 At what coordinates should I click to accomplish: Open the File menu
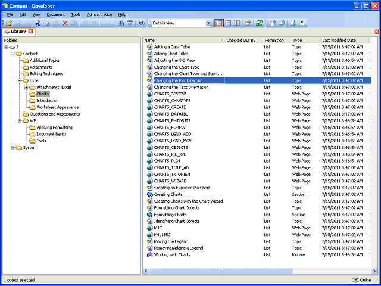(x=10, y=14)
